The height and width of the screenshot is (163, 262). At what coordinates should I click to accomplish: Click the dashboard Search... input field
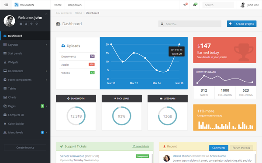pyautogui.click(x=190, y=24)
